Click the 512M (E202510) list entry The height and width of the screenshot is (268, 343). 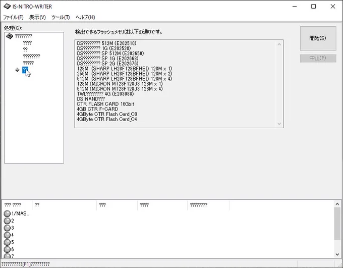pos(106,43)
